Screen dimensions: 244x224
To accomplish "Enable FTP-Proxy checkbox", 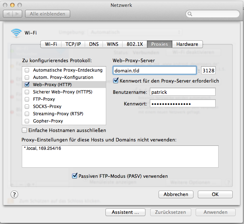I will click(27, 99).
